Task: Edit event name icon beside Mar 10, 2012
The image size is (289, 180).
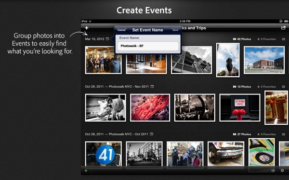Action: click(x=107, y=39)
